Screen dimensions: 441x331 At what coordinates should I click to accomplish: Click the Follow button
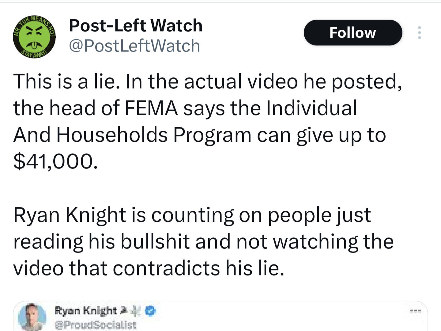(352, 33)
